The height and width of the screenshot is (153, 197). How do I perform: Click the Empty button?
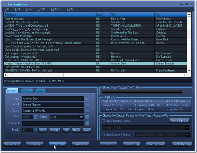tap(55, 130)
